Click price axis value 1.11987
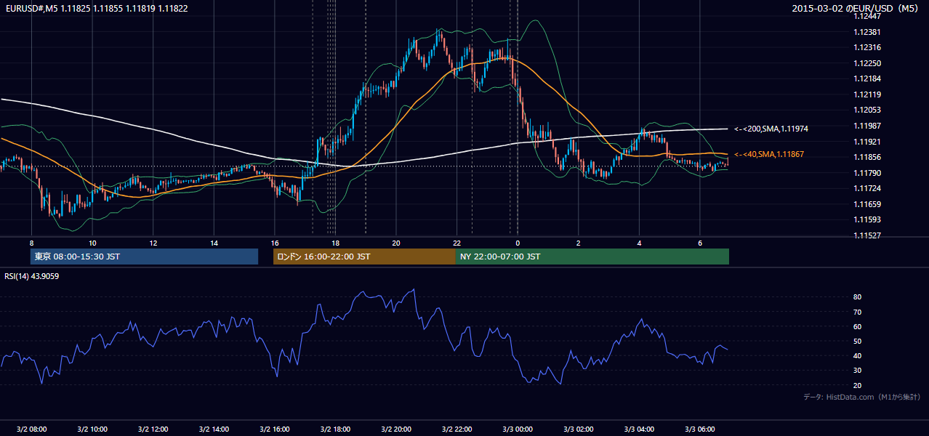Image resolution: width=929 pixels, height=436 pixels. pos(866,126)
